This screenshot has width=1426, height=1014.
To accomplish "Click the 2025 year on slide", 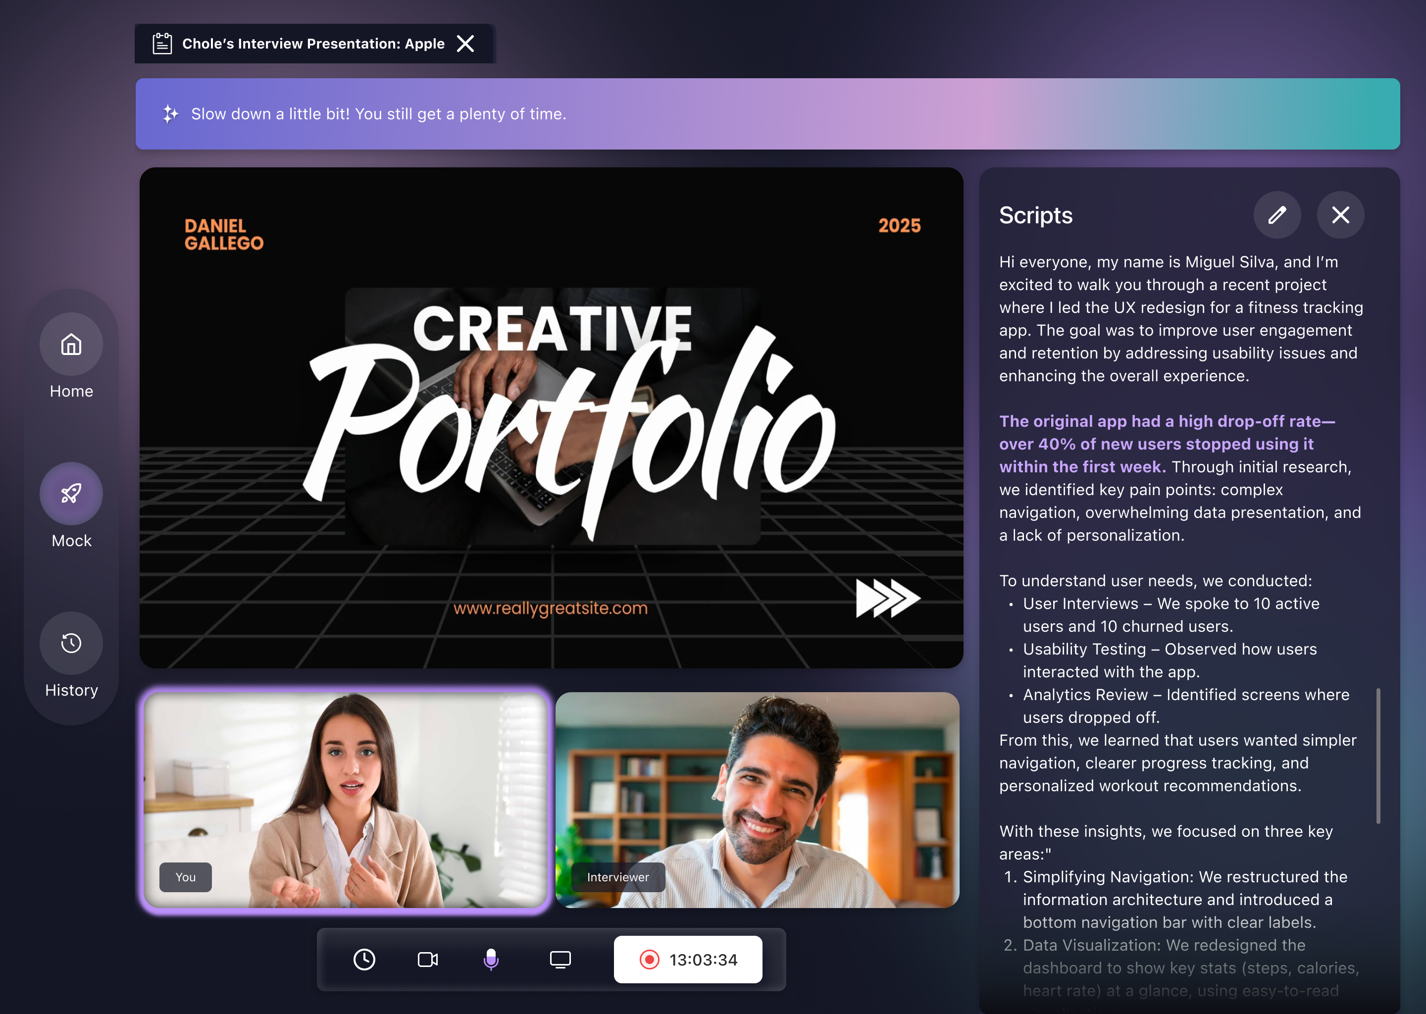I will tap(899, 225).
